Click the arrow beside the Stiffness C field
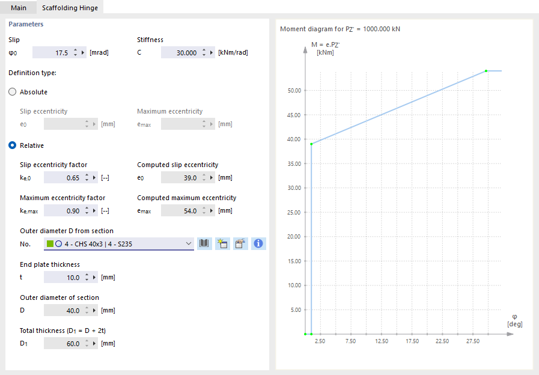 pos(210,52)
